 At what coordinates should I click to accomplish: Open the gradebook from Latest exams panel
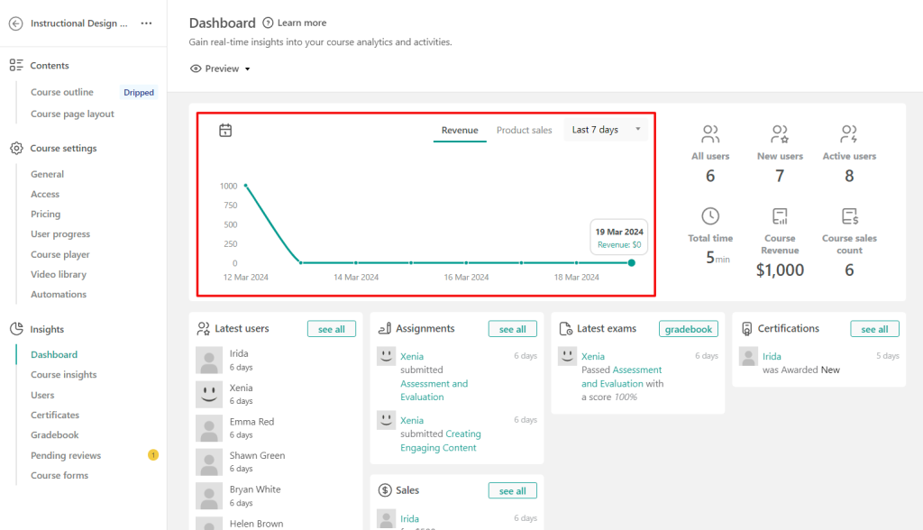(x=689, y=329)
